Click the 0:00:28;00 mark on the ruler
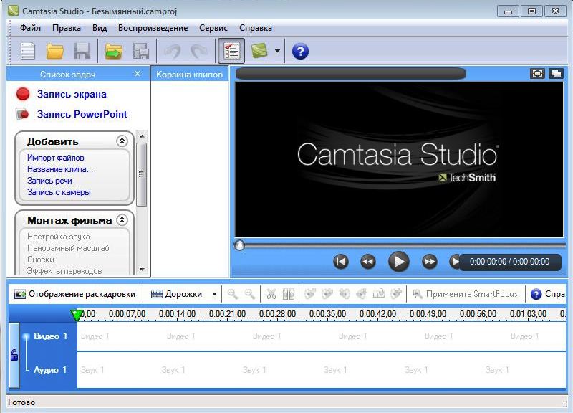 coord(277,314)
